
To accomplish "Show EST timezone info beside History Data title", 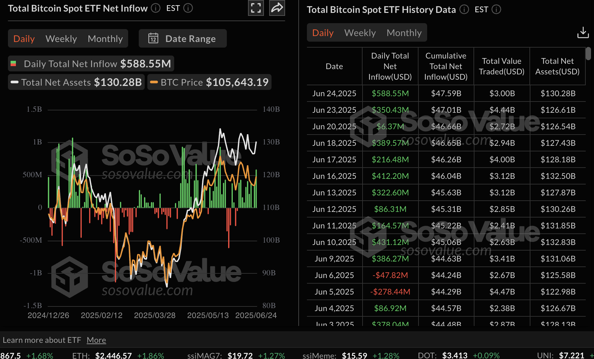I will (x=496, y=9).
